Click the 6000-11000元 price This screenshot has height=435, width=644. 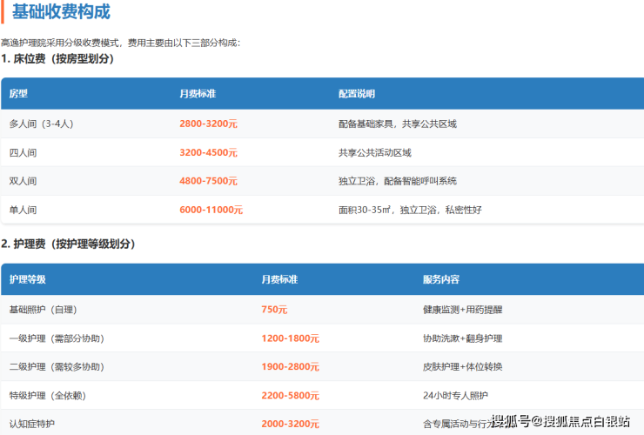[211, 210]
